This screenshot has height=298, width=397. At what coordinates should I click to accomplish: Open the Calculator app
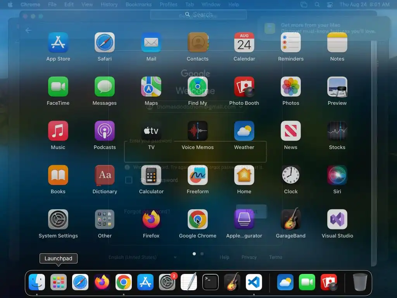[x=151, y=175]
